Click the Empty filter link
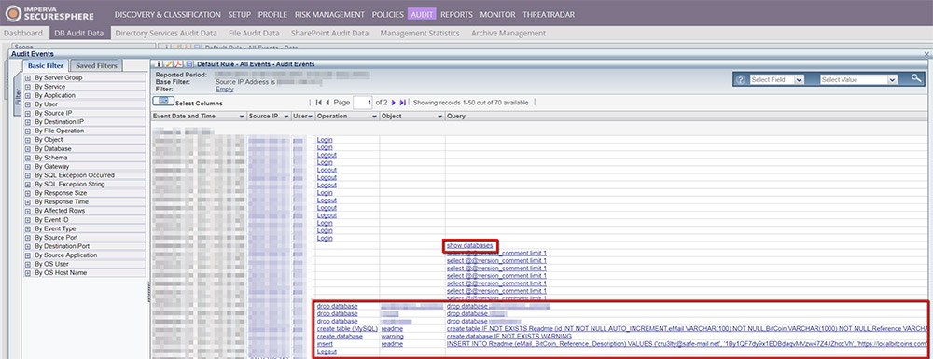 pyautogui.click(x=224, y=90)
